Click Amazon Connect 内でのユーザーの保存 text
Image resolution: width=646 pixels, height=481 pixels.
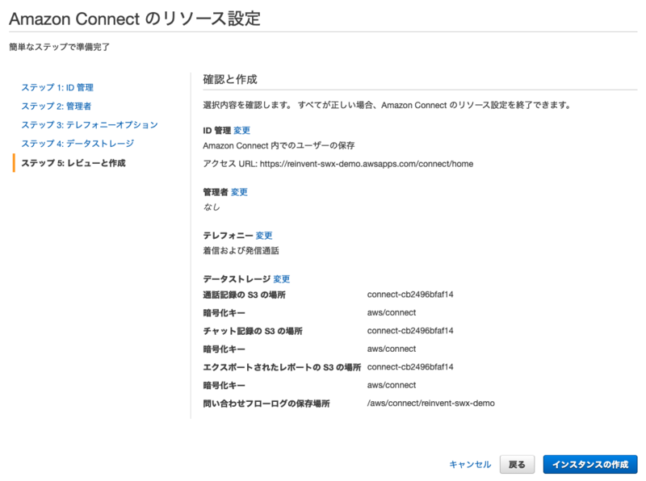pos(279,146)
